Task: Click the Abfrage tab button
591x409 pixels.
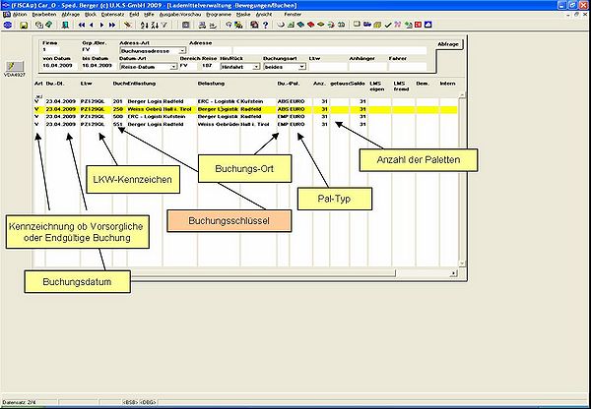Action: [x=448, y=44]
